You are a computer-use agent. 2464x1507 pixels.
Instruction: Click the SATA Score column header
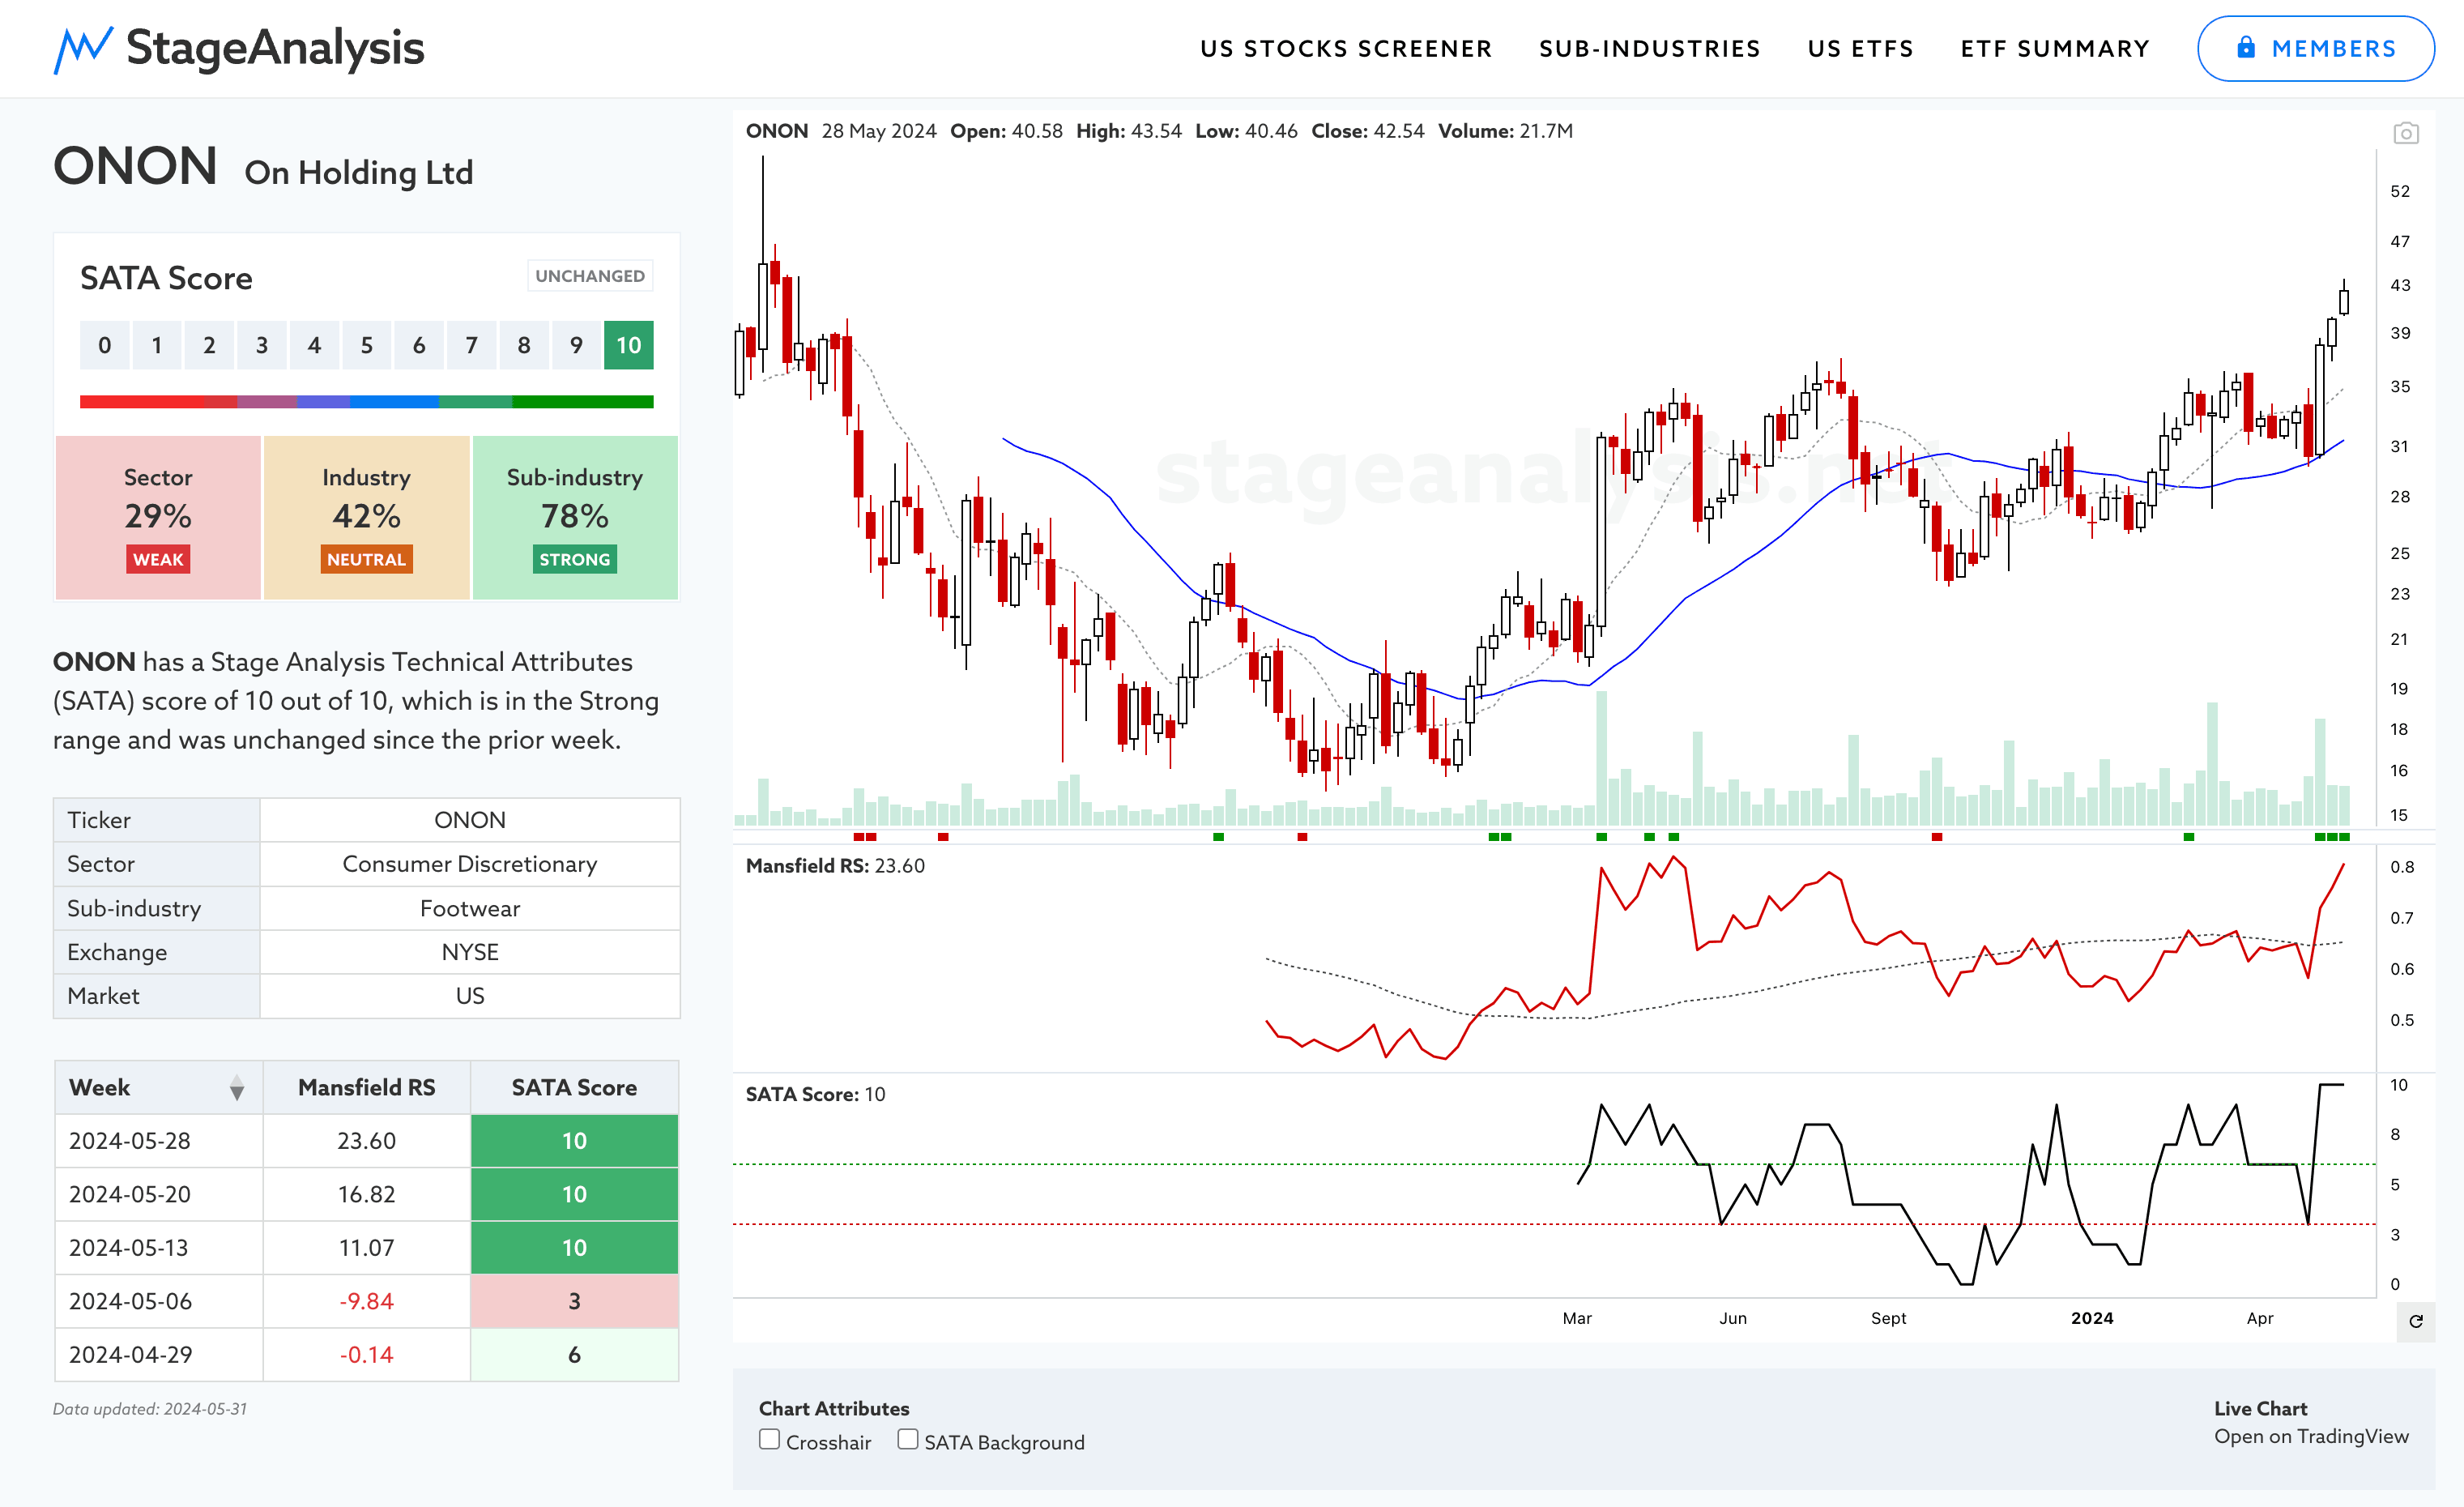(x=574, y=1088)
